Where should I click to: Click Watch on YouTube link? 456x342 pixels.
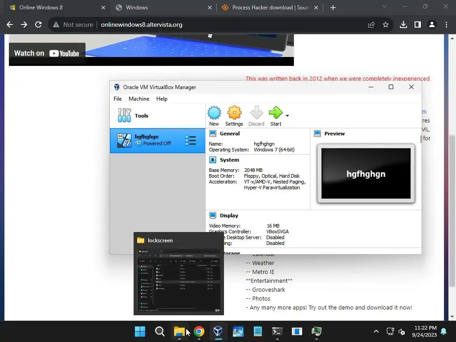[47, 53]
